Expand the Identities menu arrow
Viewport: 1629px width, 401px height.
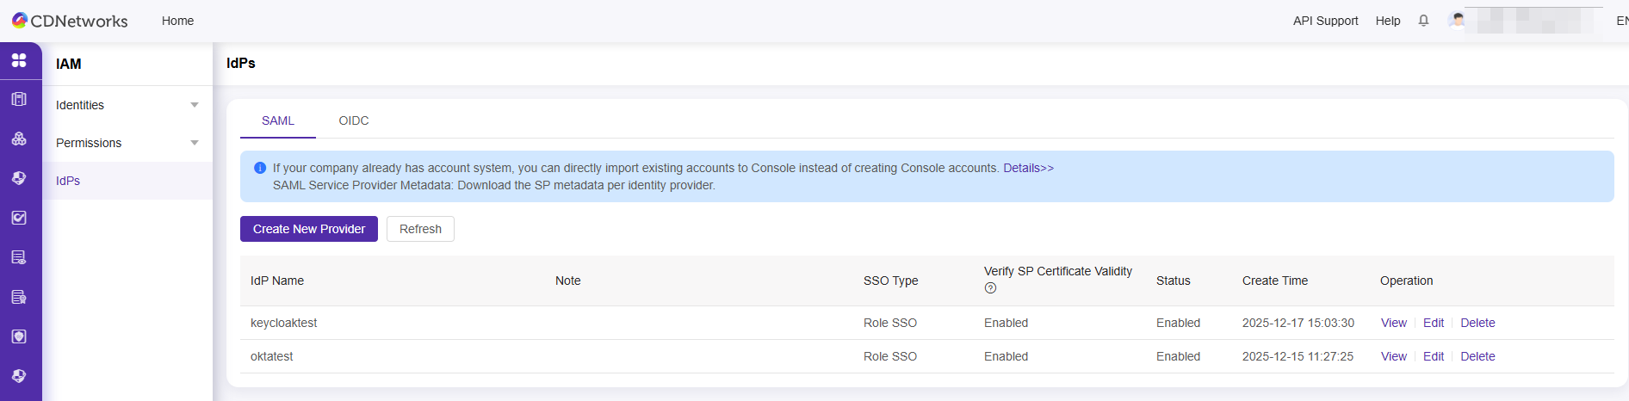tap(195, 105)
